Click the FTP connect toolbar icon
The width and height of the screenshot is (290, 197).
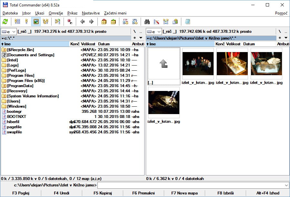pos(125,22)
